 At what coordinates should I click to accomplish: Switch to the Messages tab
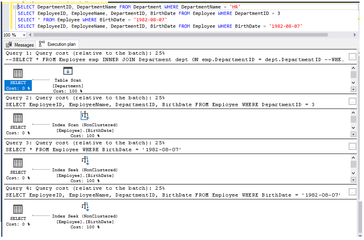pos(20,45)
